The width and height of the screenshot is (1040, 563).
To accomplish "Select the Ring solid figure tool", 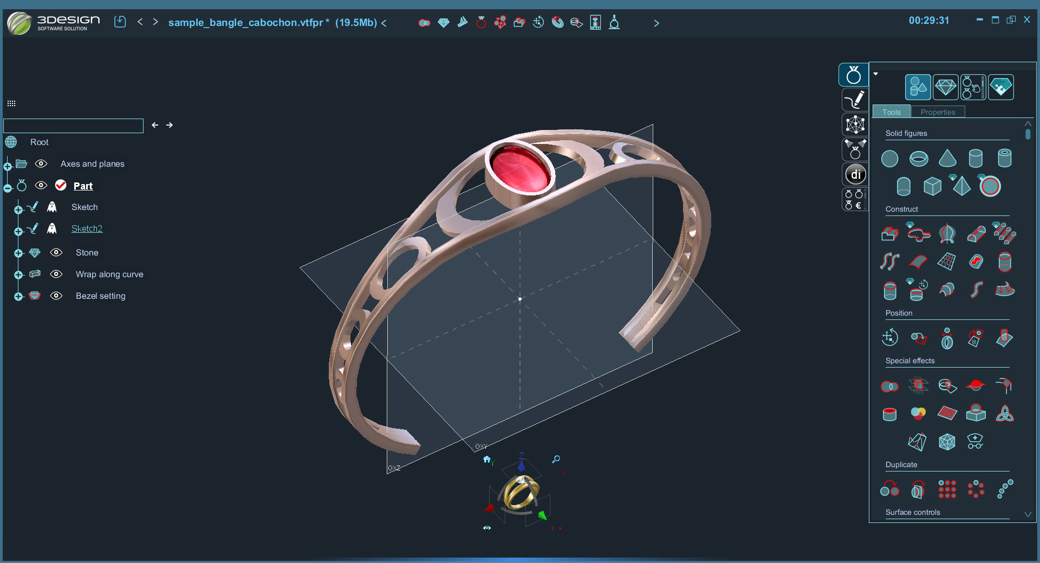I will point(990,186).
